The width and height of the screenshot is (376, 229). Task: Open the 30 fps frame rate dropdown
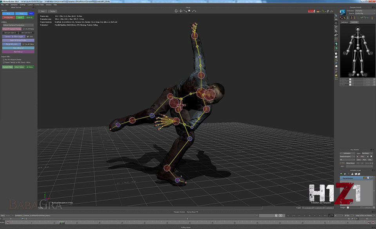point(349,216)
